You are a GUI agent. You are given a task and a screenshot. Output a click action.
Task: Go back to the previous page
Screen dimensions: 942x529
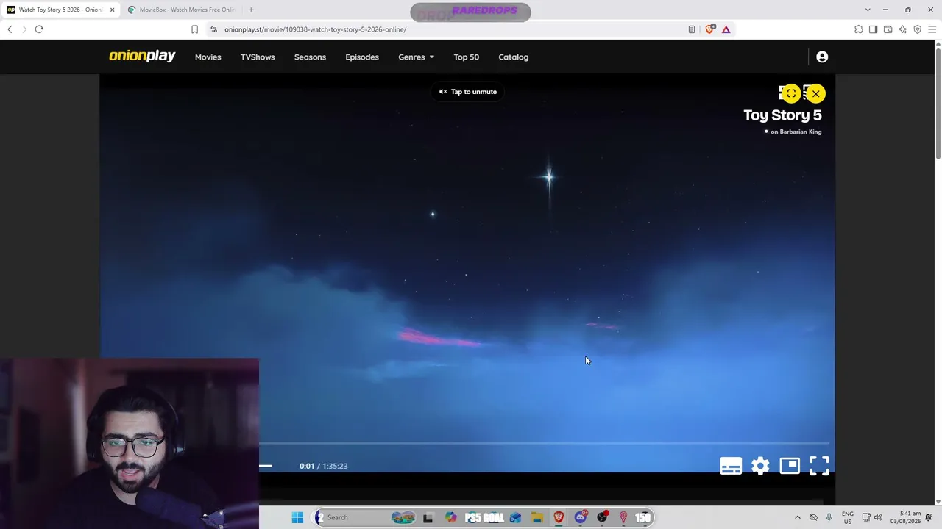coord(10,29)
